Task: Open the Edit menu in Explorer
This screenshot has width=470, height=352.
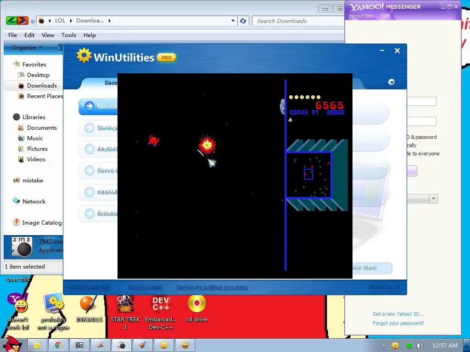Action: [29, 35]
